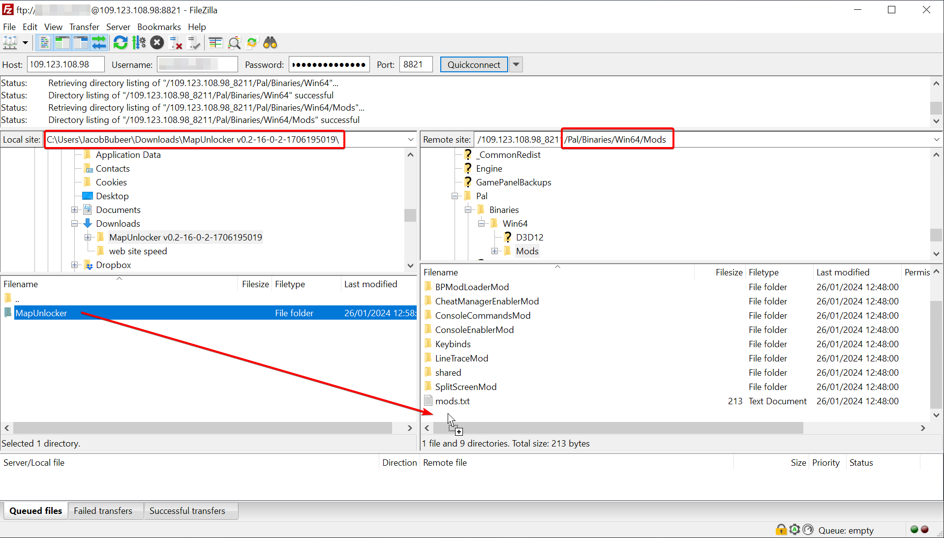Toggle local directory tree view
Image resolution: width=944 pixels, height=538 pixels.
(x=62, y=43)
